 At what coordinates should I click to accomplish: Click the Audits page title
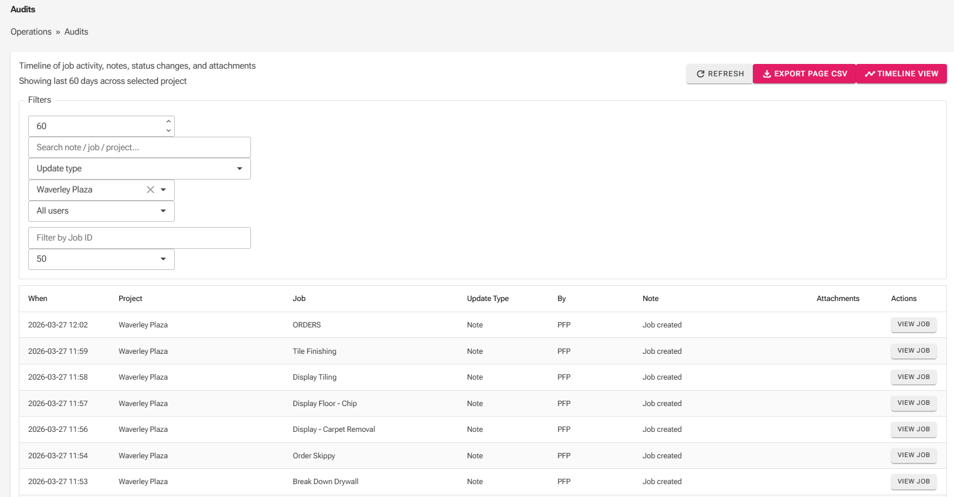[23, 9]
